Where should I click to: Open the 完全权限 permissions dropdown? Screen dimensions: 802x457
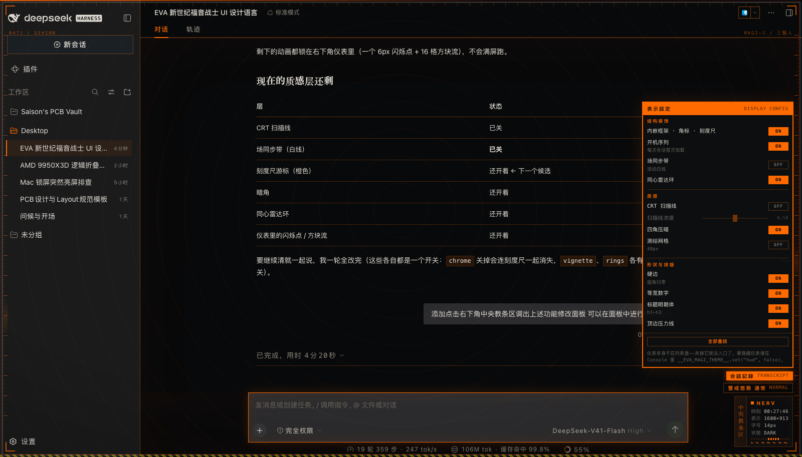tap(299, 430)
